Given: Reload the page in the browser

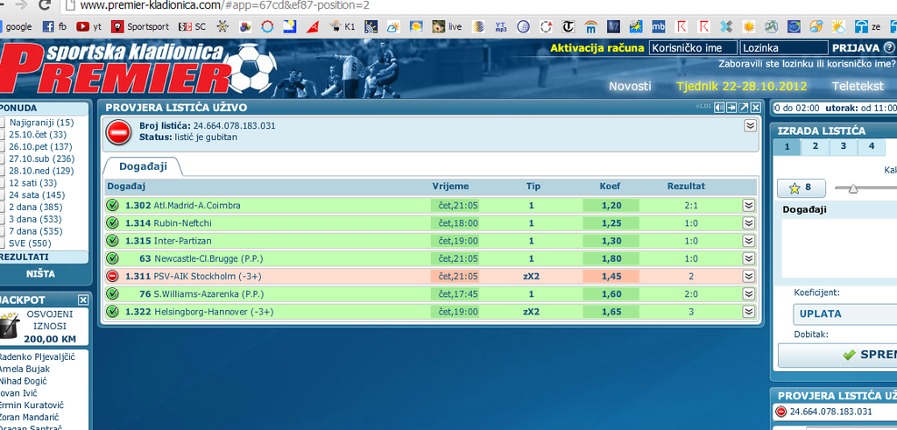Looking at the screenshot, I should click(44, 6).
